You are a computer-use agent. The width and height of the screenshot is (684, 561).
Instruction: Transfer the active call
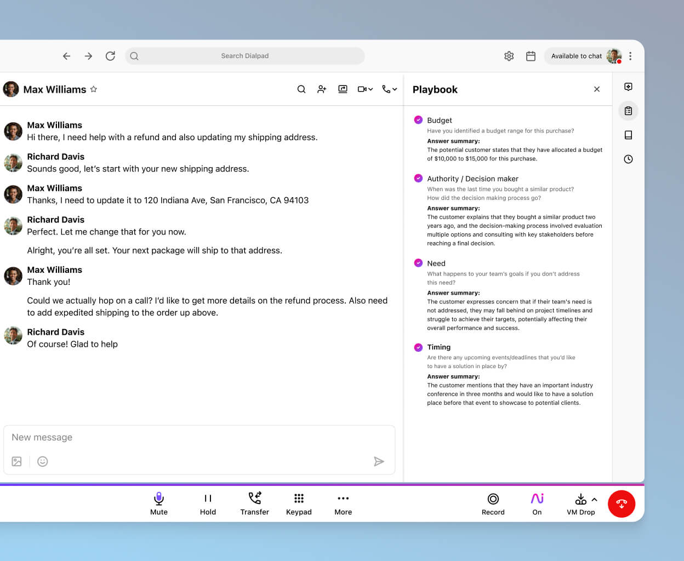click(x=254, y=503)
